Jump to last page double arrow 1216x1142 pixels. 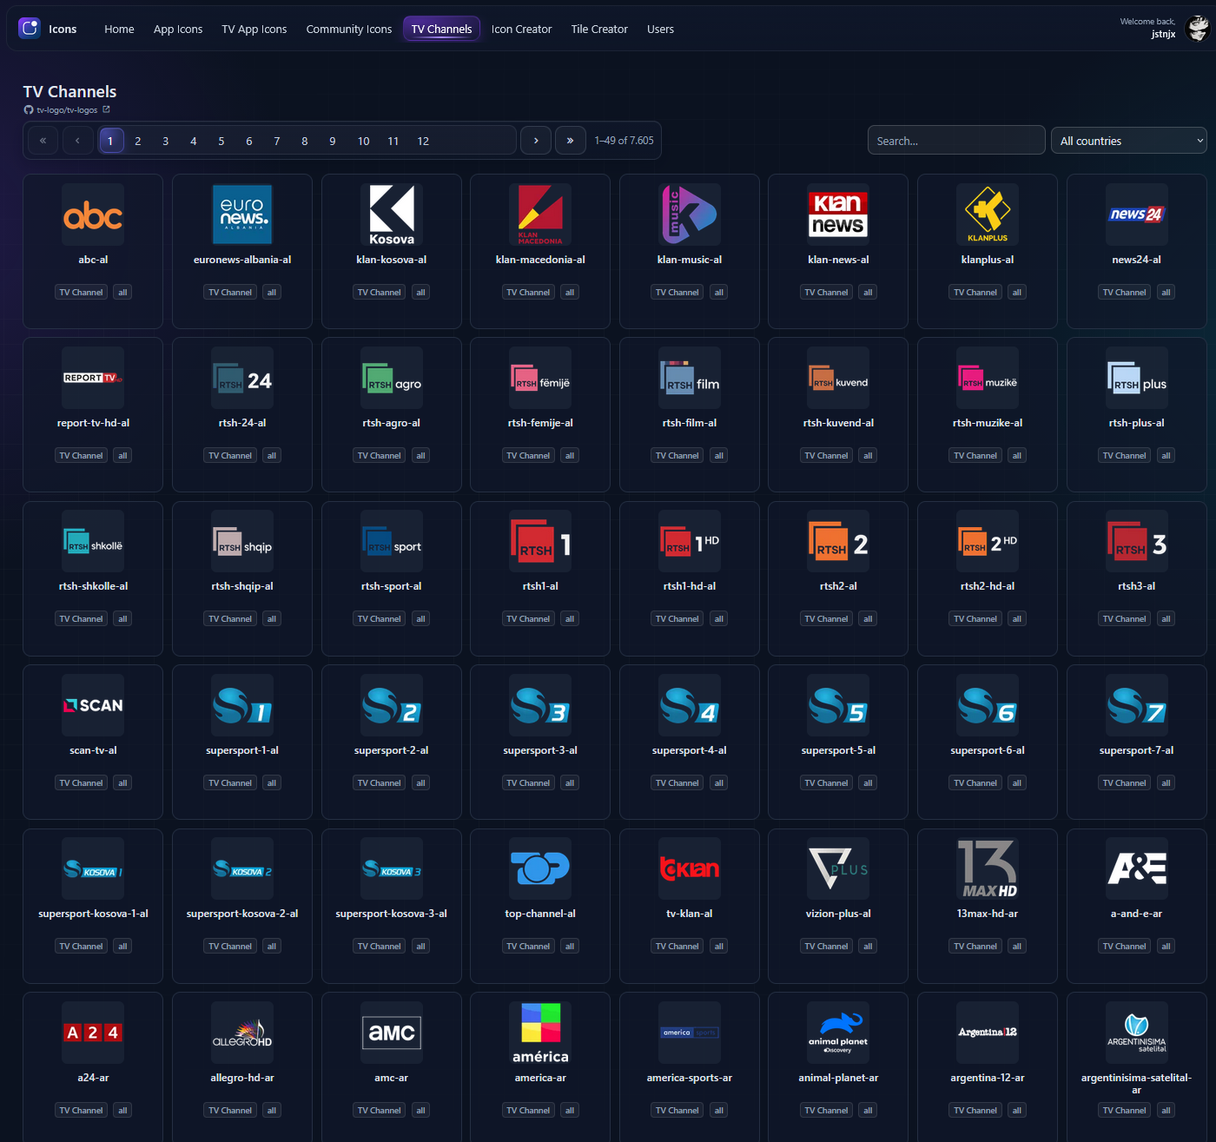(x=571, y=141)
